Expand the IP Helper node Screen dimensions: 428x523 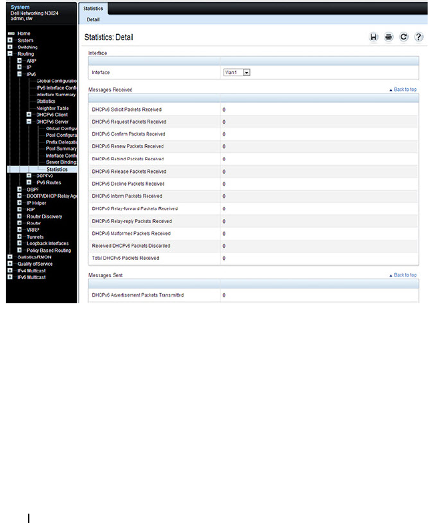tap(19, 202)
